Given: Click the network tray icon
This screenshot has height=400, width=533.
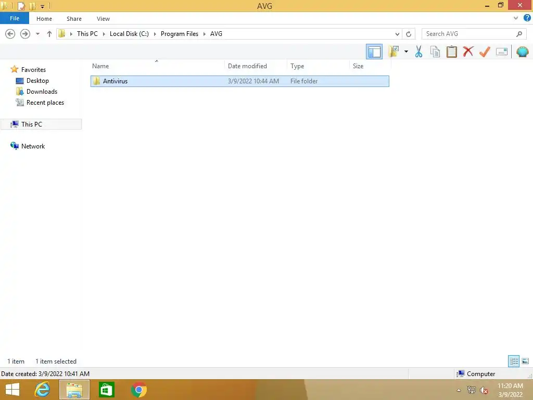Looking at the screenshot, I should [472, 390].
